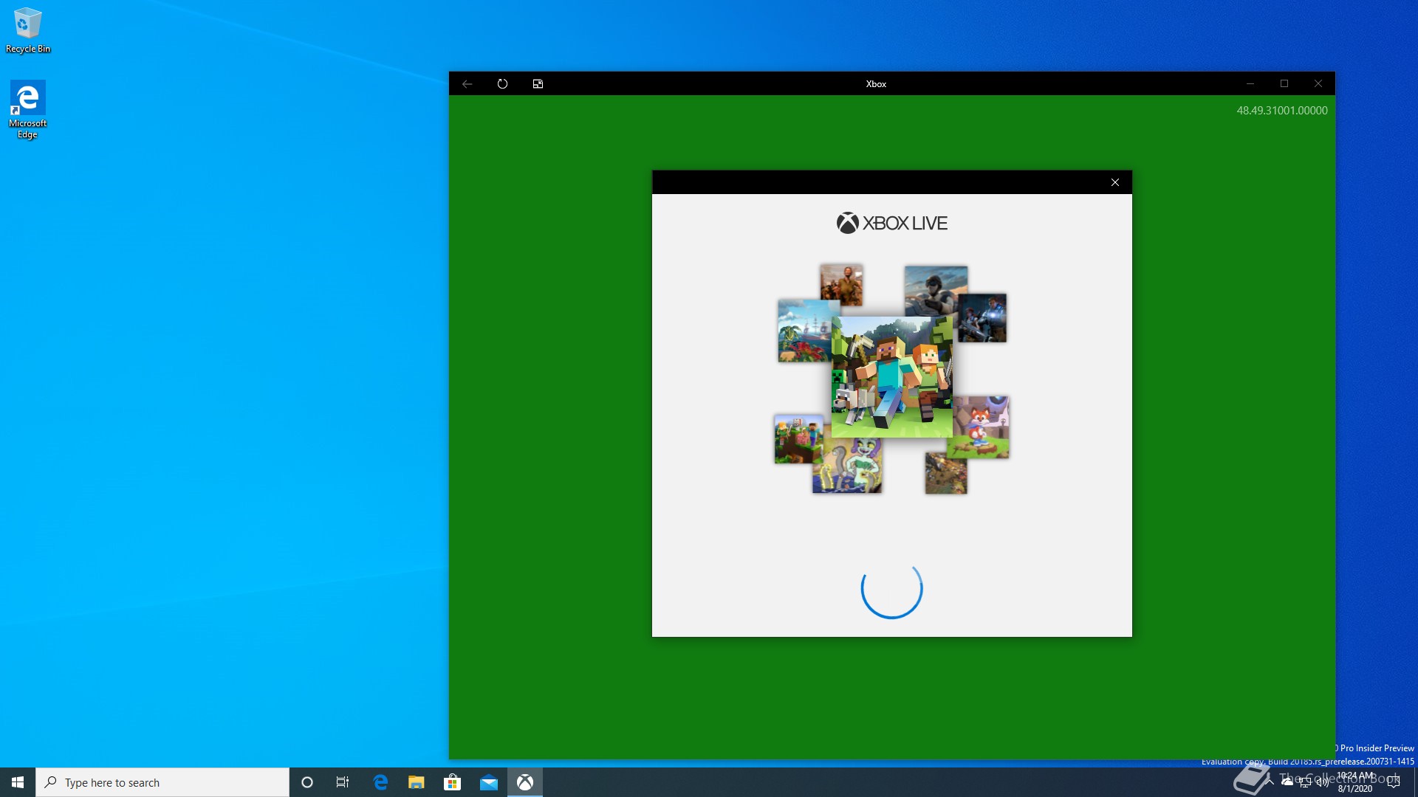1418x797 pixels.
Task: Click the taskbar clock showing 10:24 AM
Action: [1355, 782]
